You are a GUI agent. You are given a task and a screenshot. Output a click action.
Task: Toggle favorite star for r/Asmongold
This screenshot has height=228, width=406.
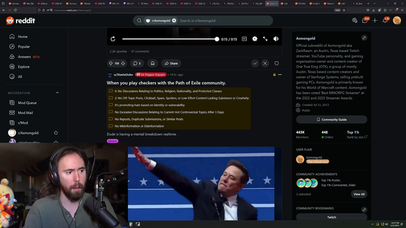point(56,132)
